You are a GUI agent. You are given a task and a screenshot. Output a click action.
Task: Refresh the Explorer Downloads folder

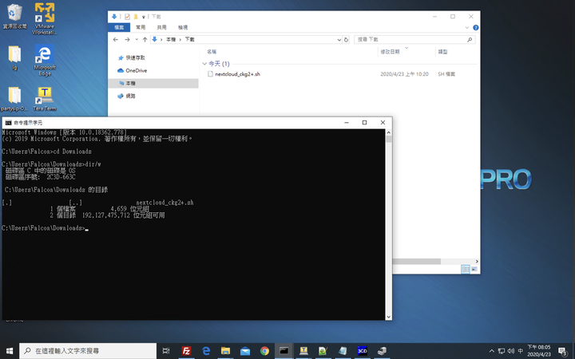click(x=346, y=40)
